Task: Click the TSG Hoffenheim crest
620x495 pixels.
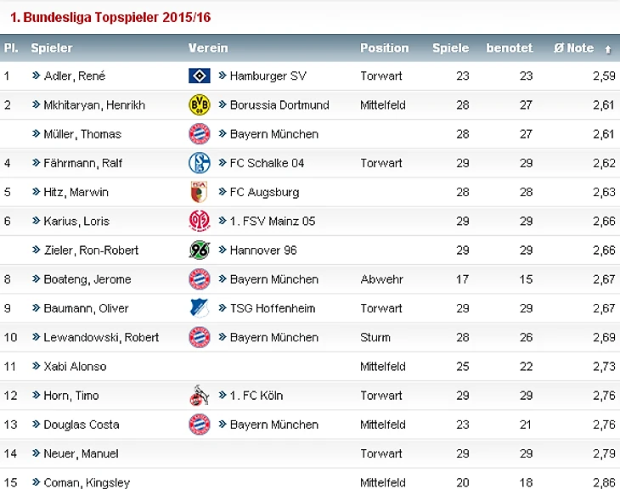Action: (199, 308)
